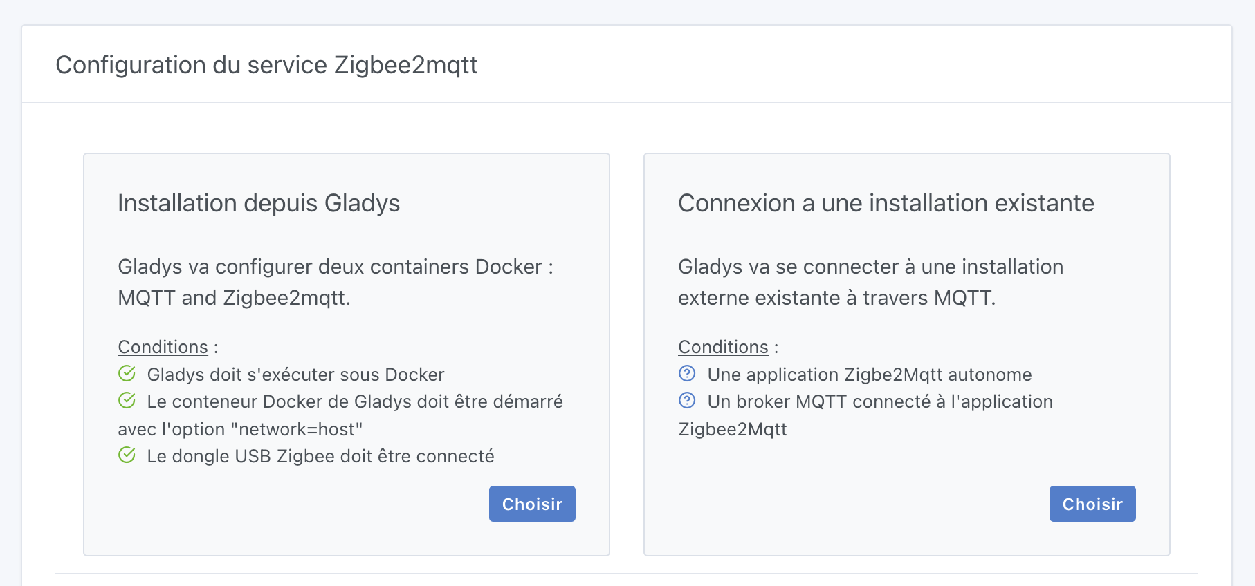This screenshot has width=1255, height=586.
Task: Click the underlined Conditions link in the right card
Action: click(723, 347)
